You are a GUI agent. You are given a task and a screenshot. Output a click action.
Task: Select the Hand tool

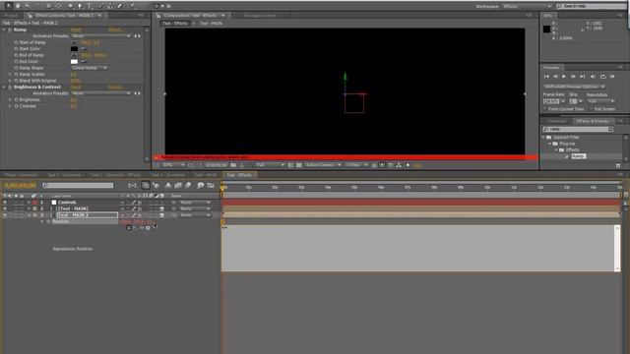(18, 6)
